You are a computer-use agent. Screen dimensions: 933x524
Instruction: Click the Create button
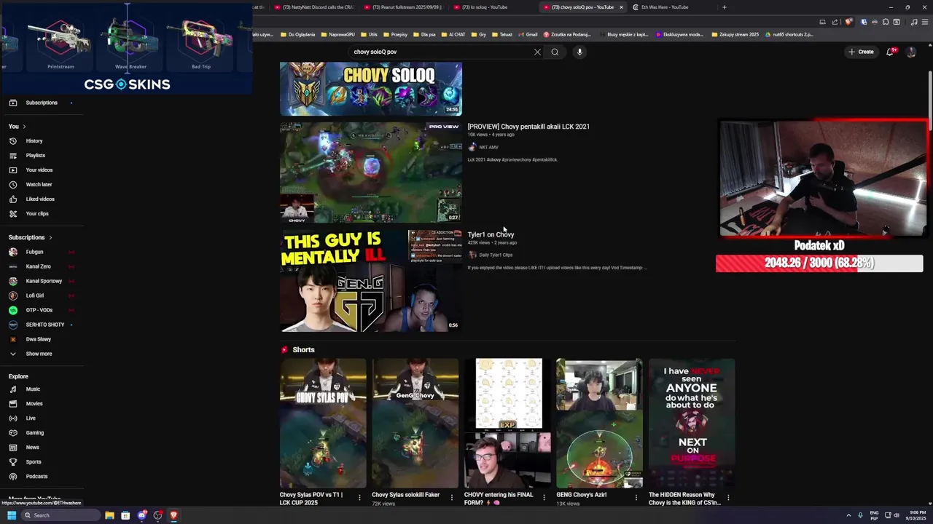[861, 52]
